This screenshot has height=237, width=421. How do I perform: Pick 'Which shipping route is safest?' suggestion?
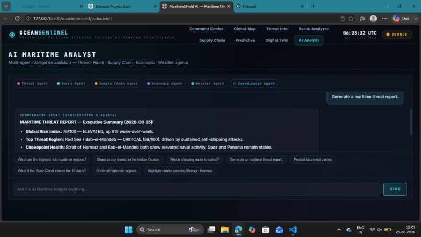pyautogui.click(x=194, y=160)
